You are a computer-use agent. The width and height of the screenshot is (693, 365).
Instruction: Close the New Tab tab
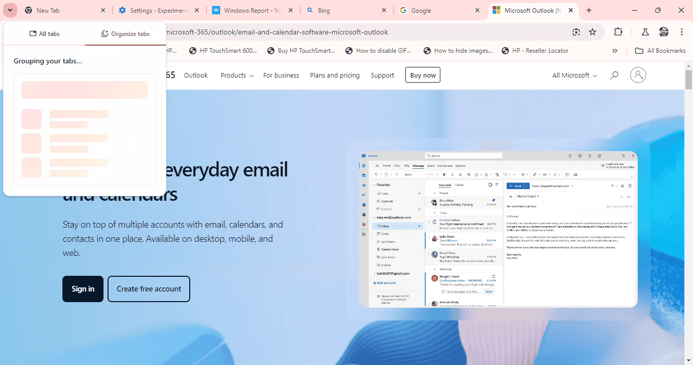coord(103,10)
